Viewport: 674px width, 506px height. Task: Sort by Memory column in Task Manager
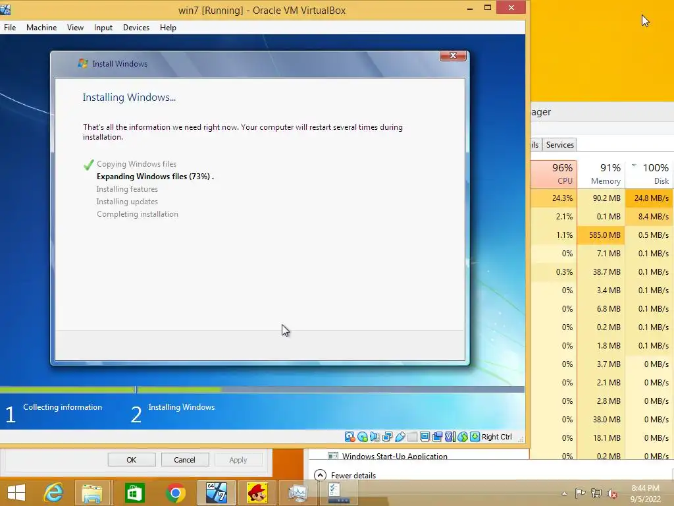pos(601,173)
